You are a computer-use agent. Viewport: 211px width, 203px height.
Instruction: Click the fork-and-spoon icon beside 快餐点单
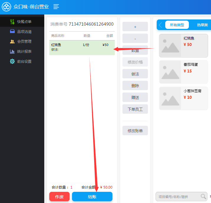click(12, 22)
